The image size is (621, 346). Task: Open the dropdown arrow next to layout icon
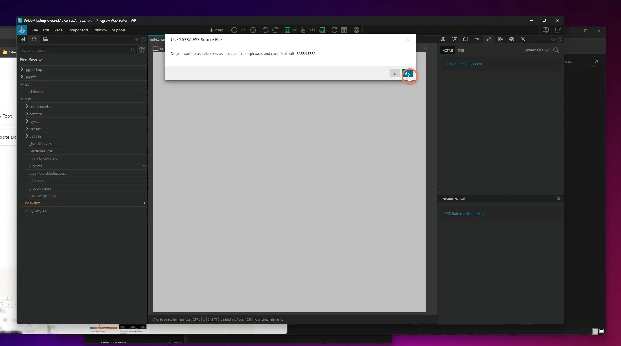295,30
